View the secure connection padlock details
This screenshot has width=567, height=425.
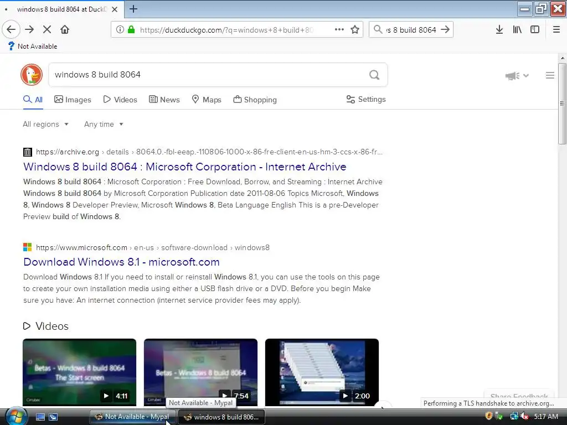coord(131,30)
